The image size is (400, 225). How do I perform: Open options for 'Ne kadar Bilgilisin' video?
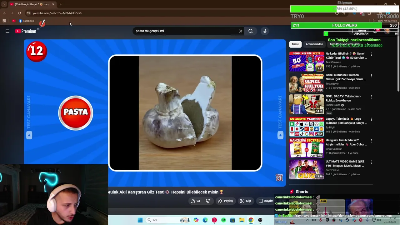coord(371,54)
